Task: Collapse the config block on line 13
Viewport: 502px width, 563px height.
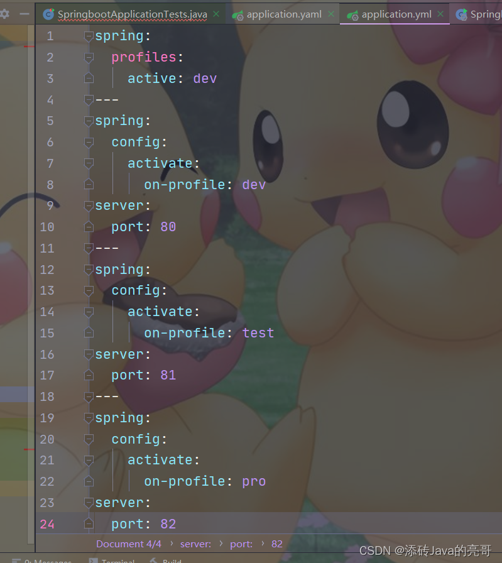Action: tap(89, 290)
